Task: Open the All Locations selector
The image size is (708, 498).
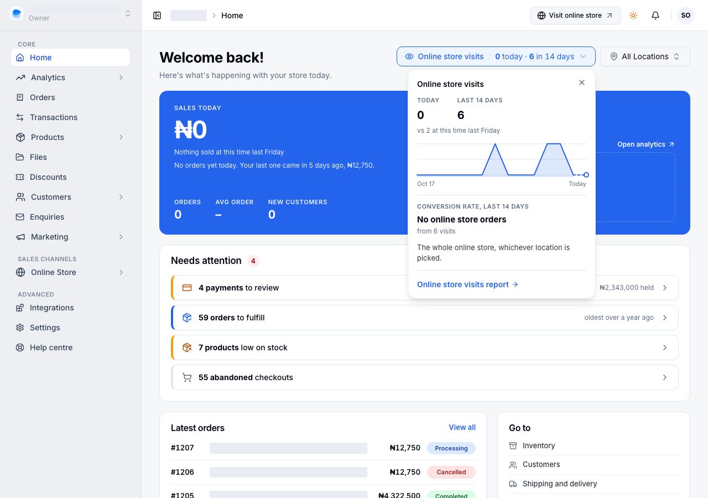Action: tap(645, 56)
